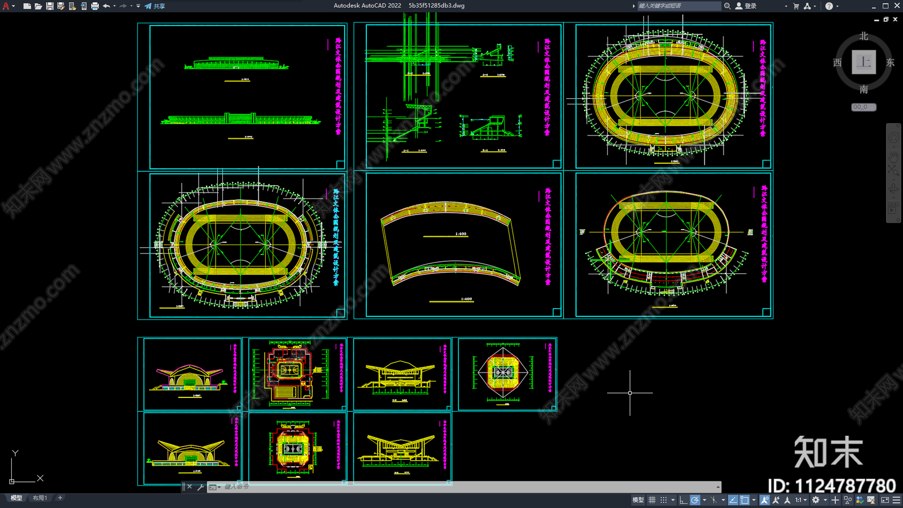Expand the Customize Quick Access Toolbar dropdown
This screenshot has width=903, height=508.
pos(138,6)
